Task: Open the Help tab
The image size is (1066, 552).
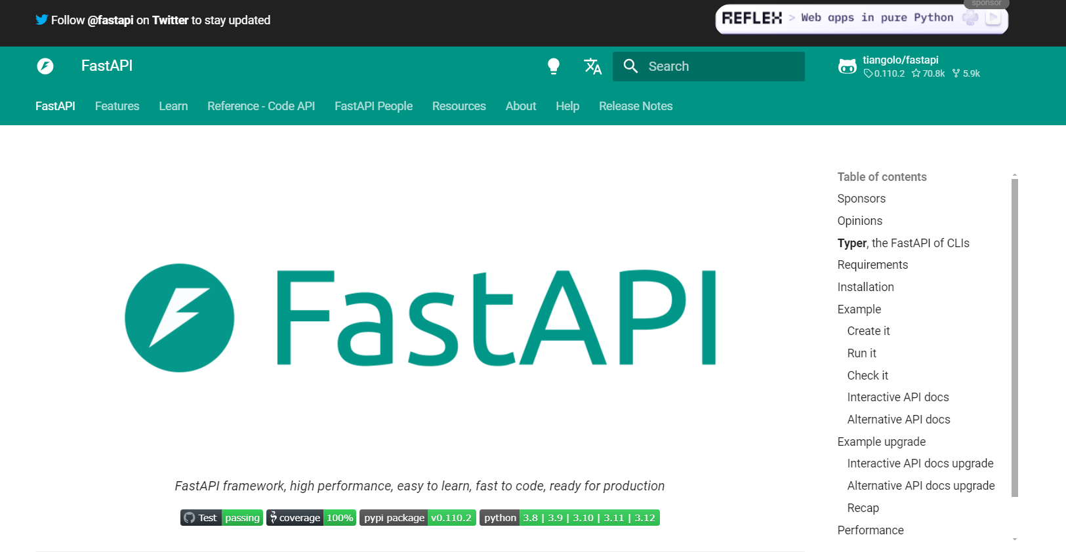Action: tap(567, 106)
